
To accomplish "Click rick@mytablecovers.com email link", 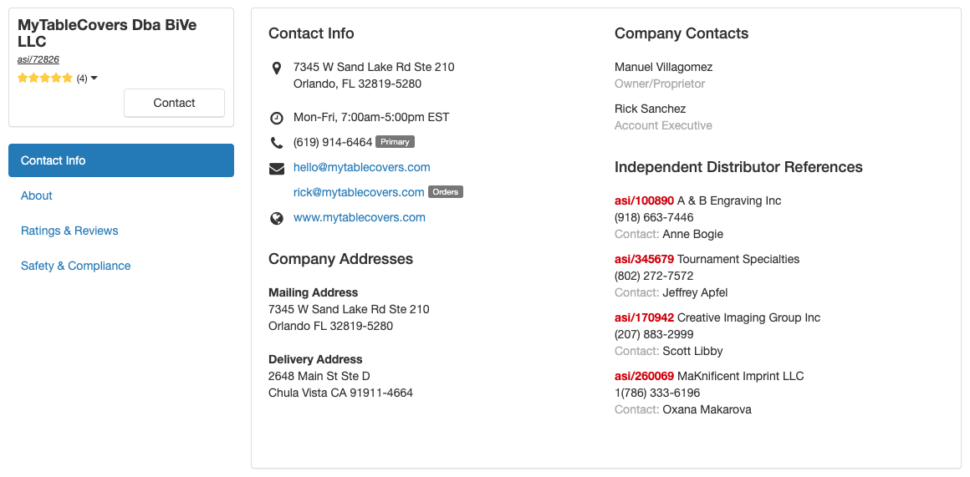I will coord(359,192).
